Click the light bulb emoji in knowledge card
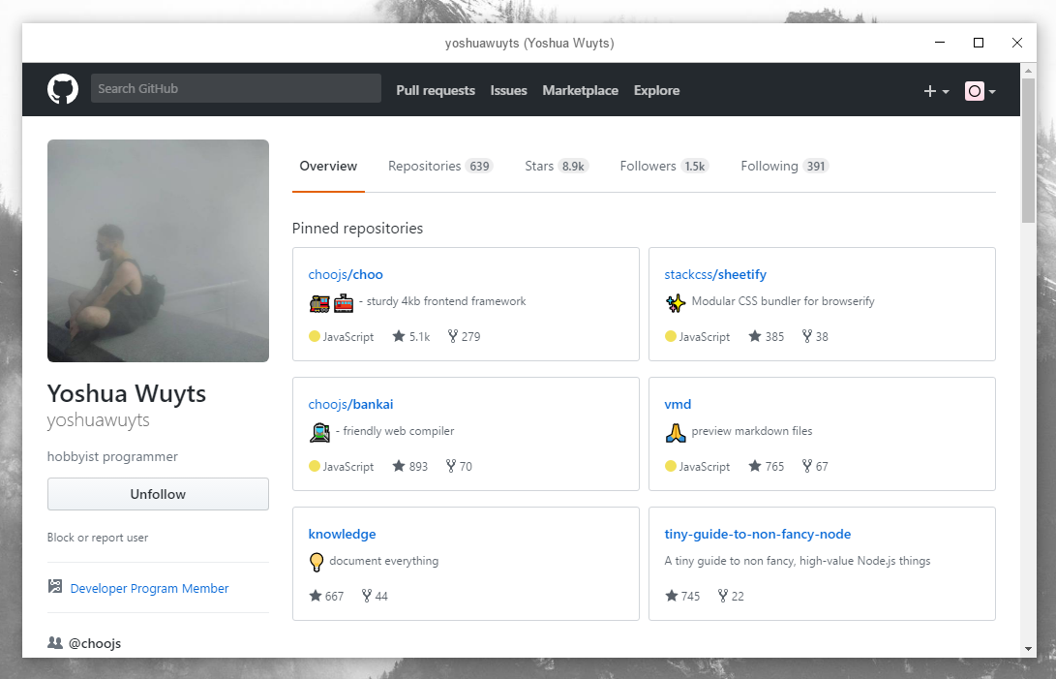The image size is (1056, 679). point(316,563)
